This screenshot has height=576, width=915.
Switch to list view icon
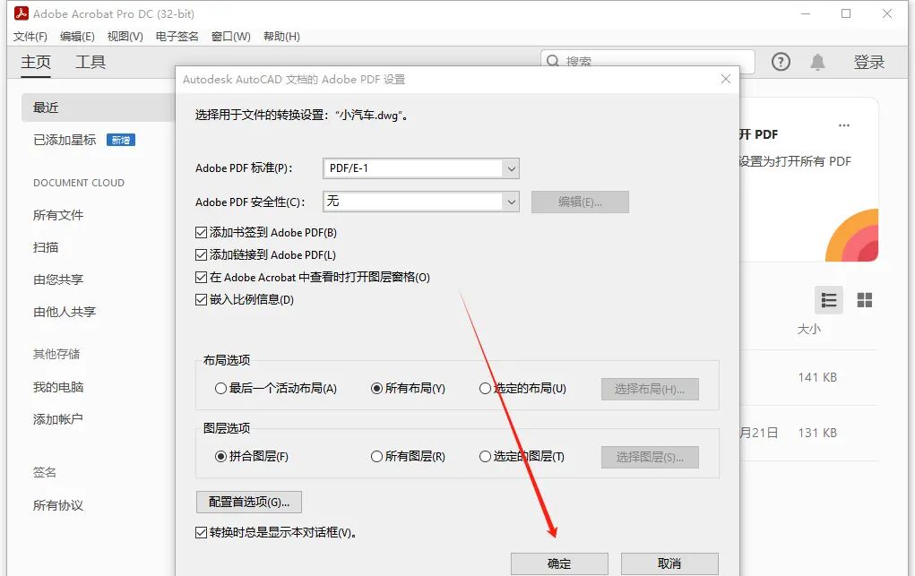click(x=829, y=300)
